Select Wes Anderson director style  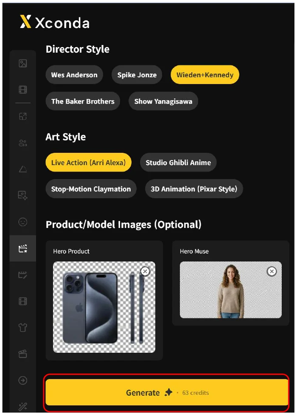74,75
